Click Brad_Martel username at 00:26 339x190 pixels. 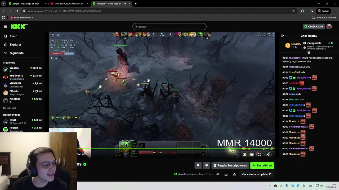(304, 78)
